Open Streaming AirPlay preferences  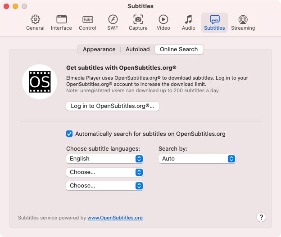coord(243,22)
